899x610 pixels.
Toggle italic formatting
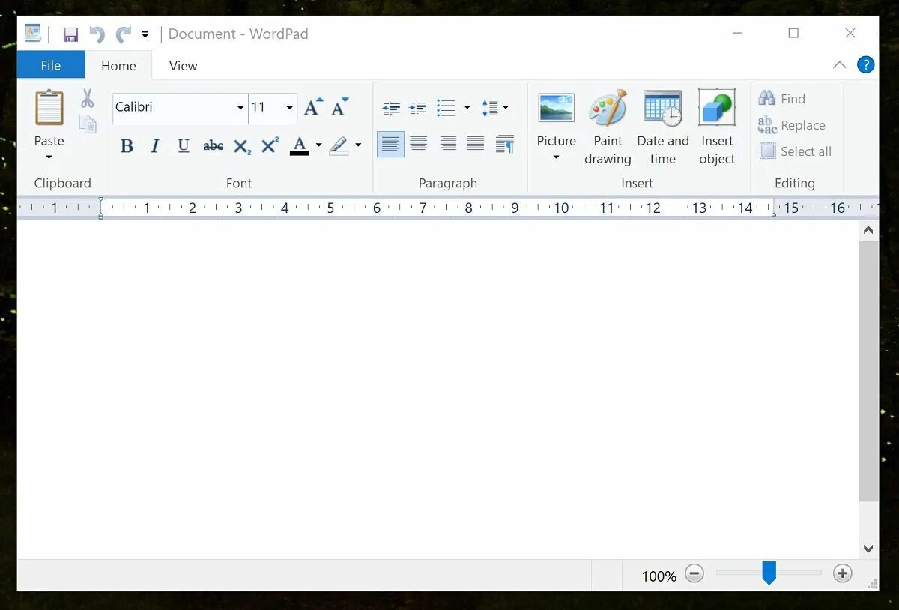(155, 145)
